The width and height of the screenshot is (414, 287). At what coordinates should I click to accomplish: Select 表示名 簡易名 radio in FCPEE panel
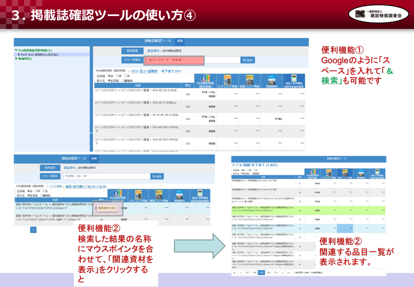pos(41,195)
